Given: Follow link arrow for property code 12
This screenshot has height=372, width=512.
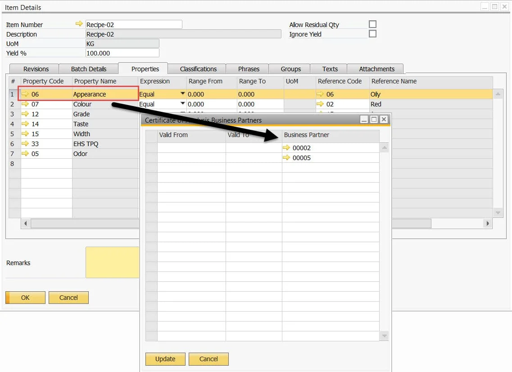Looking at the screenshot, I should (25, 114).
